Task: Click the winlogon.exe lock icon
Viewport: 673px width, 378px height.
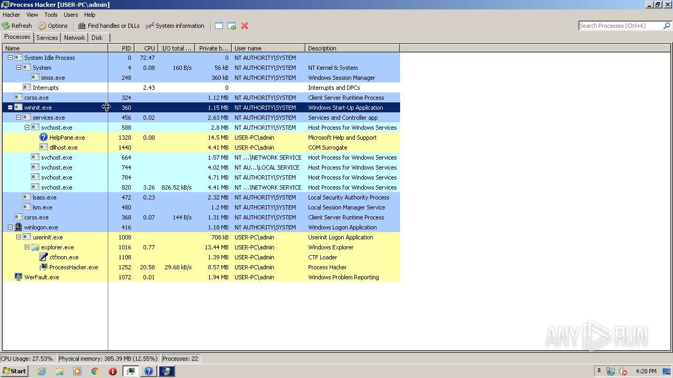Action: click(18, 227)
